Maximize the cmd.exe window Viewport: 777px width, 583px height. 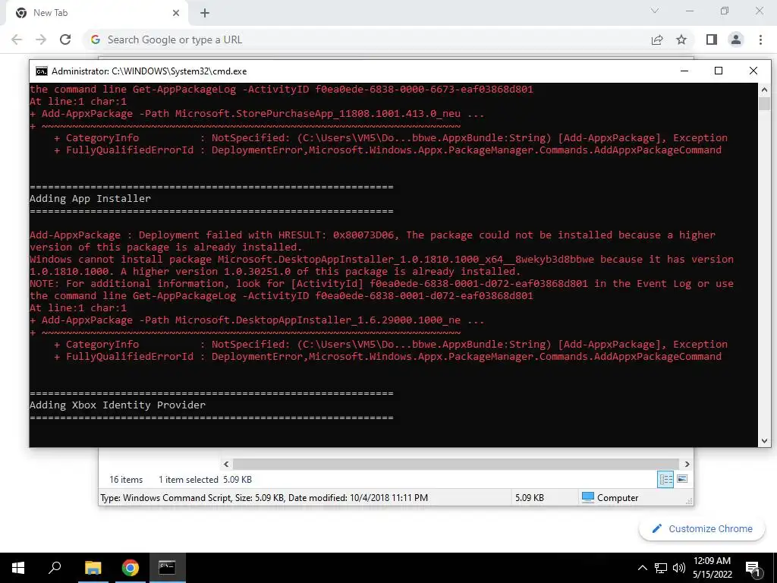click(719, 71)
